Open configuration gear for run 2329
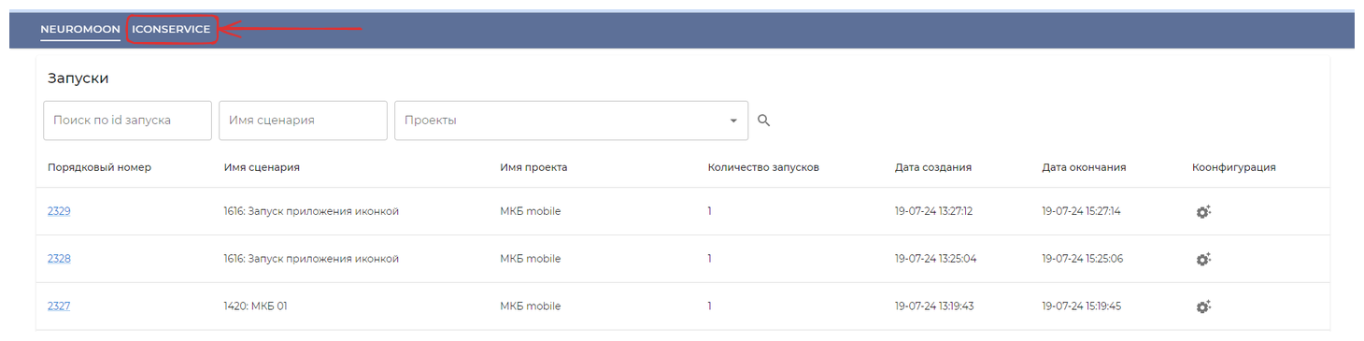Viewport: 1364px width, 341px height. point(1203,211)
